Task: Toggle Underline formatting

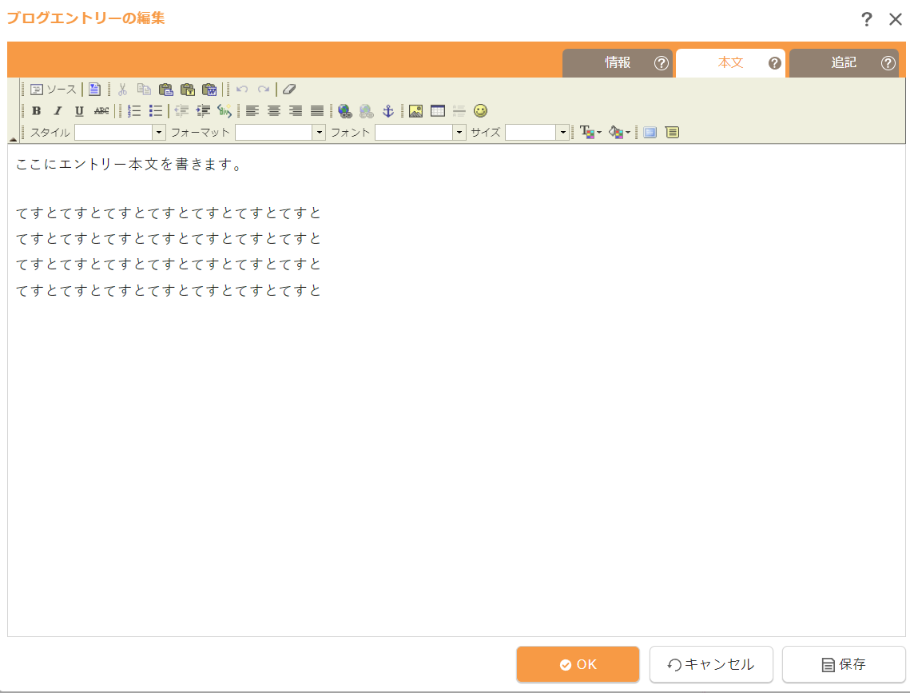Action: [79, 111]
